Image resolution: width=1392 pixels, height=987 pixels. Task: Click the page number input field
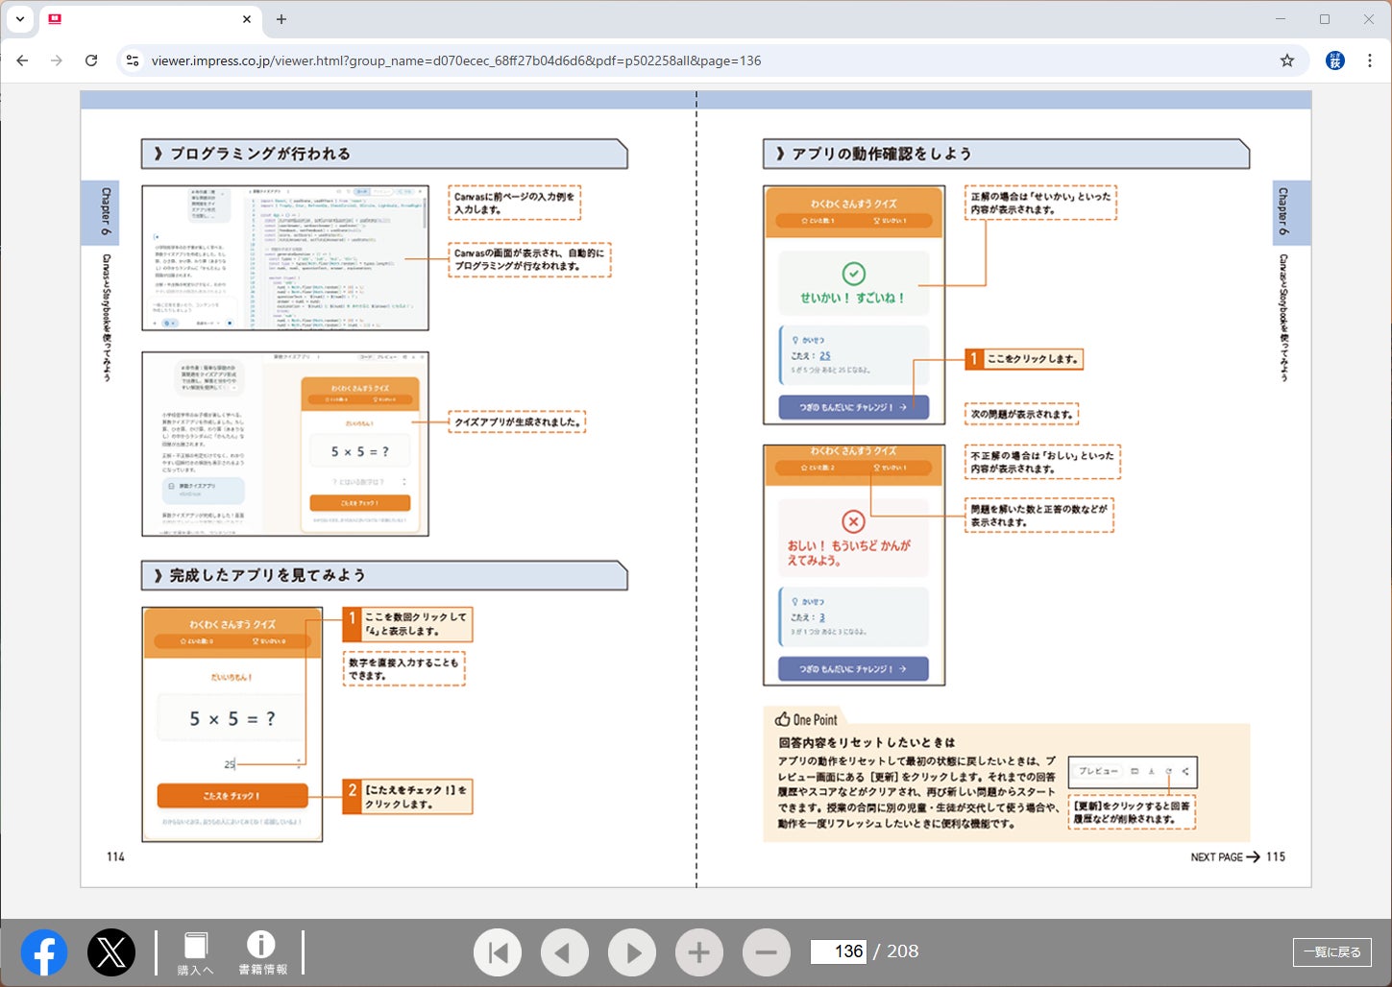(x=839, y=951)
